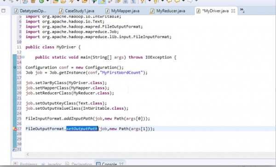
Task: Switch to the MyReducer.java tab
Action: tap(167, 11)
